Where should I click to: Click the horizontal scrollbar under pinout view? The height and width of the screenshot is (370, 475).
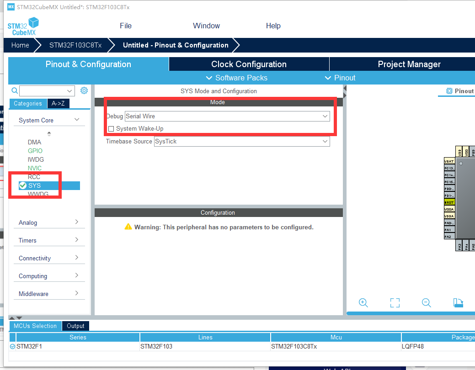point(411,313)
